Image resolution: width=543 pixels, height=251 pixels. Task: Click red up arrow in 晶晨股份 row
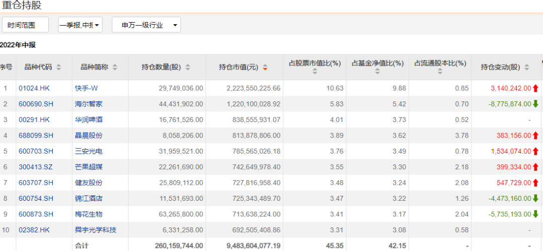[x=536, y=135]
